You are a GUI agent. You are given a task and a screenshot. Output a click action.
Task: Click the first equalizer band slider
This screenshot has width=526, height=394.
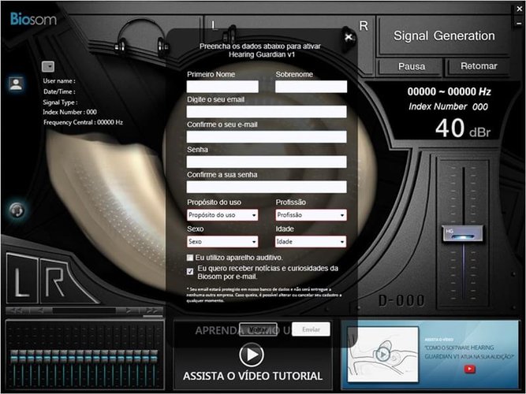[x=14, y=357]
